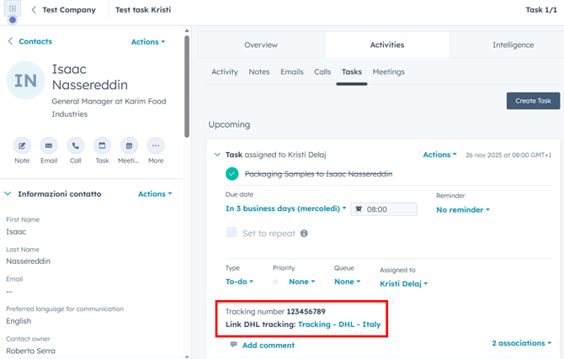
Task: Click the info icon beside Set to repeat
Action: pos(304,234)
